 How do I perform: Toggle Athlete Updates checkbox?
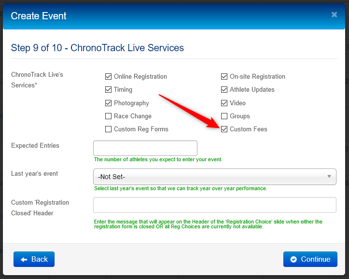224,90
